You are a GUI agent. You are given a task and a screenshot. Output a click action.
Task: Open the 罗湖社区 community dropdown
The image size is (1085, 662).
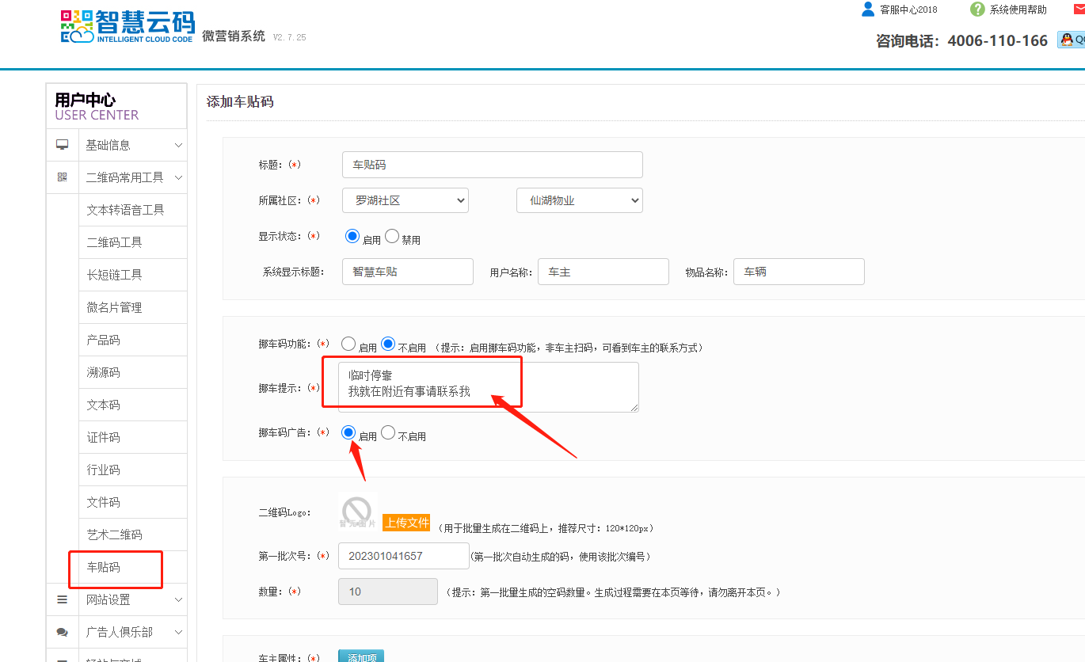(x=405, y=200)
